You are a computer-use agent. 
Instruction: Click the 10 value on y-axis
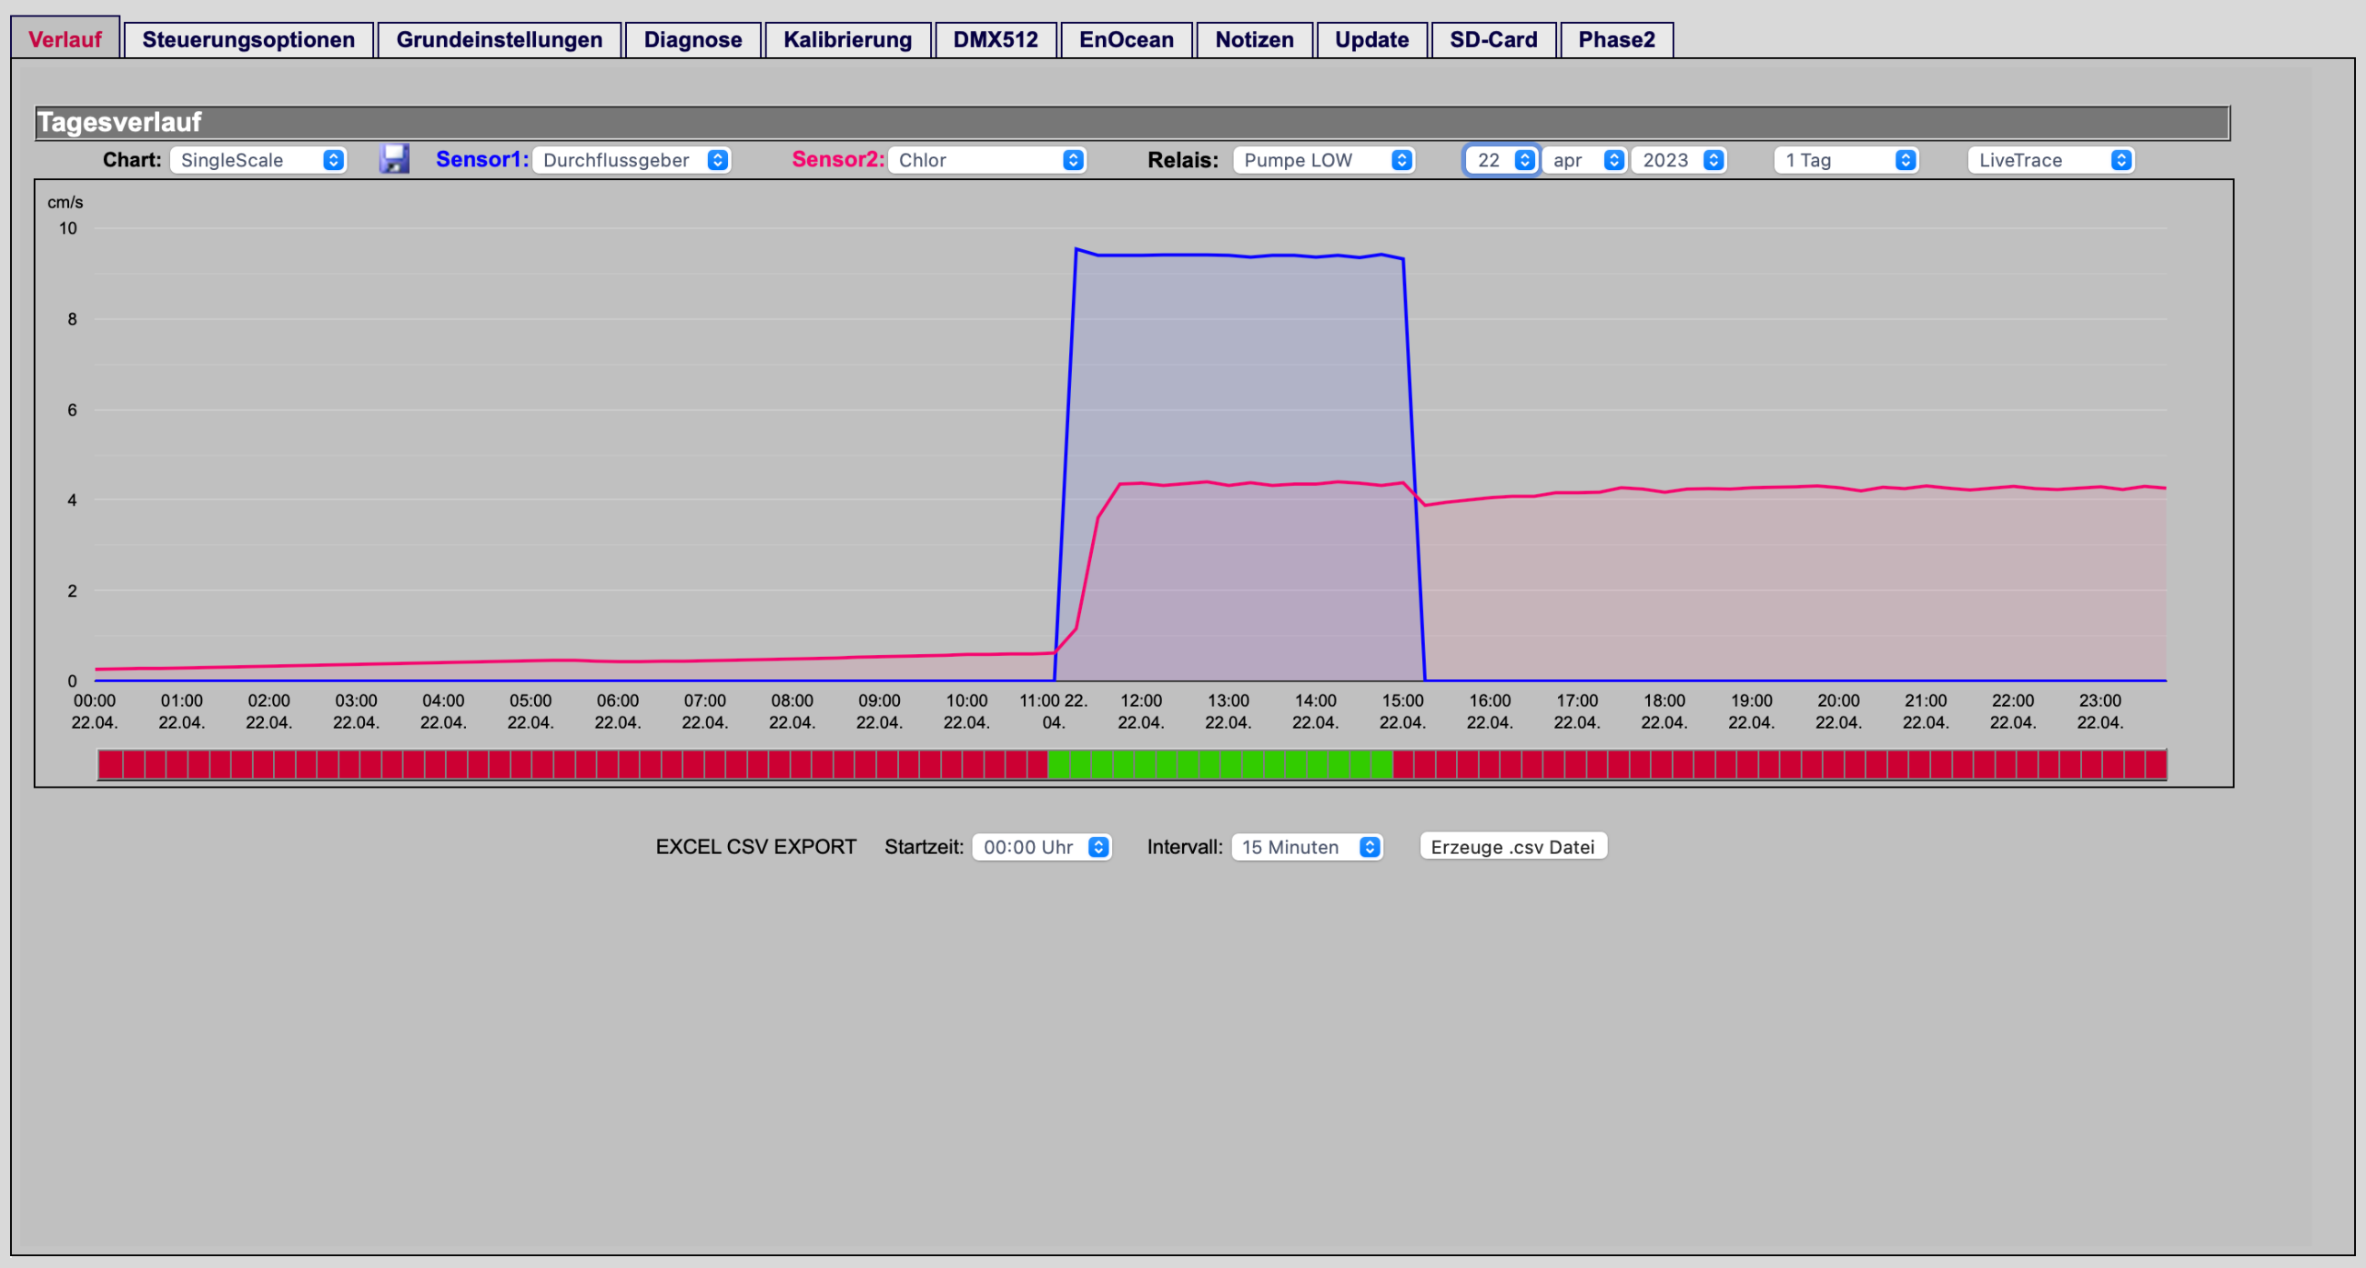click(x=68, y=228)
